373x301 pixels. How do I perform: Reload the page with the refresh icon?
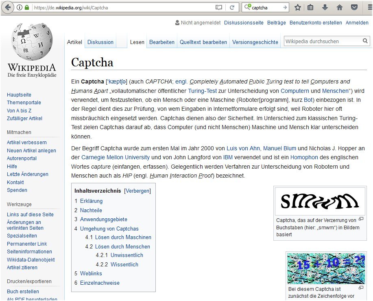tap(232, 7)
